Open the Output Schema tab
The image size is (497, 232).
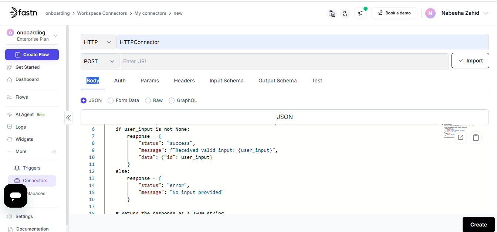coord(277,81)
